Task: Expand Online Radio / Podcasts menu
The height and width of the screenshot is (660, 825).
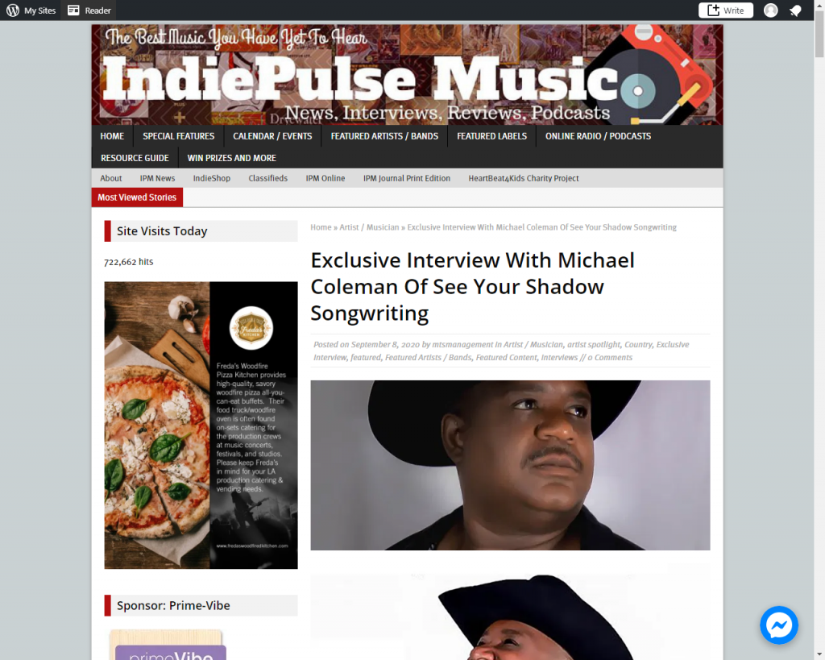Action: 598,136
